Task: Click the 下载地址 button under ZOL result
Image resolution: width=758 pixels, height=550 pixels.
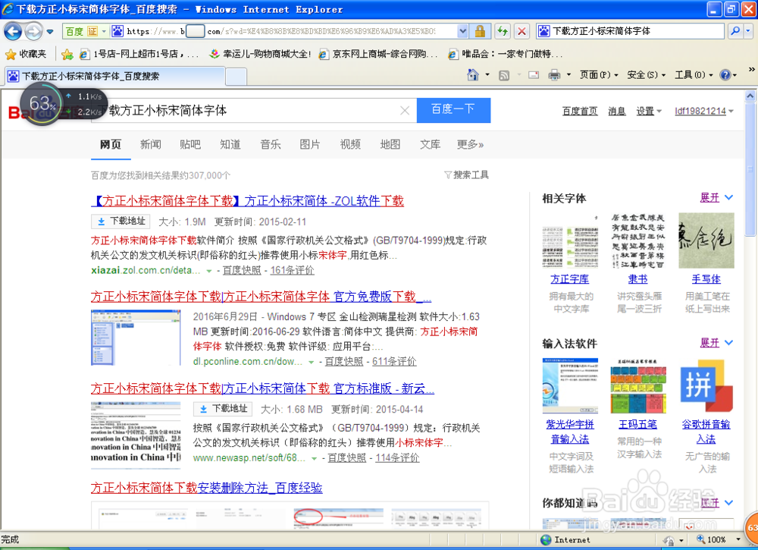Action: point(121,222)
